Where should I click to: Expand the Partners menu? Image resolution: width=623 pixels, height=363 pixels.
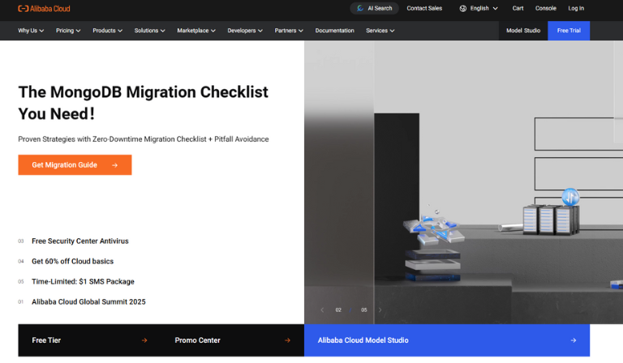[x=289, y=31]
